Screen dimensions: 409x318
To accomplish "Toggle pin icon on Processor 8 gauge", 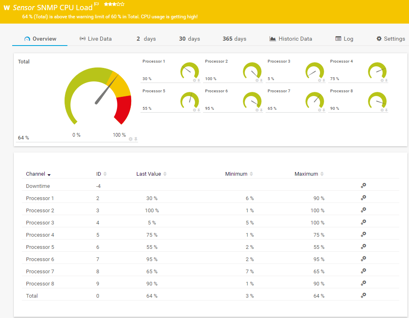I will point(386,110).
